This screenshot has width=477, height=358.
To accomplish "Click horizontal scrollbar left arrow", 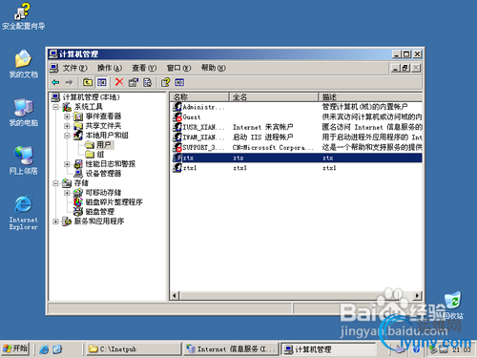I will (175, 296).
